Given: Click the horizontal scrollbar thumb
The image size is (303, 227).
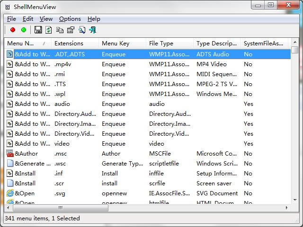Looking at the screenshot, I should pyautogui.click(x=61, y=208).
